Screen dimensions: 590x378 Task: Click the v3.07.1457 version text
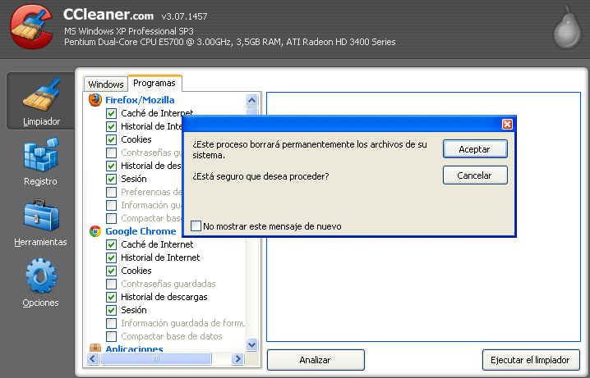coord(184,16)
